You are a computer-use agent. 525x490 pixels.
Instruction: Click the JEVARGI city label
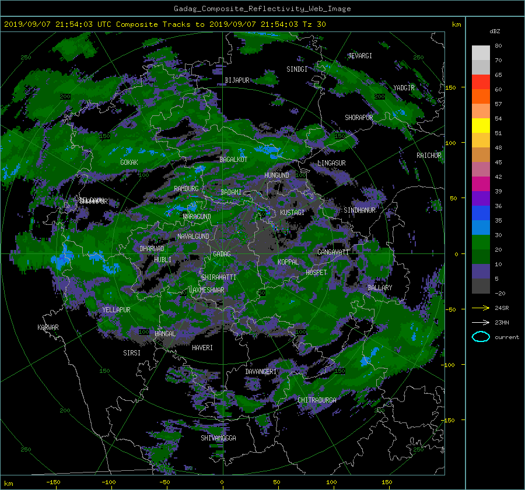pyautogui.click(x=360, y=56)
